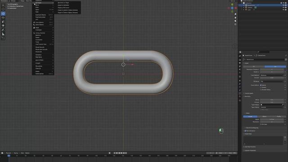Choose Origin to Center of Mass (Surface)
Image resolution: width=288 pixels, height=162 pixels.
click(x=67, y=10)
